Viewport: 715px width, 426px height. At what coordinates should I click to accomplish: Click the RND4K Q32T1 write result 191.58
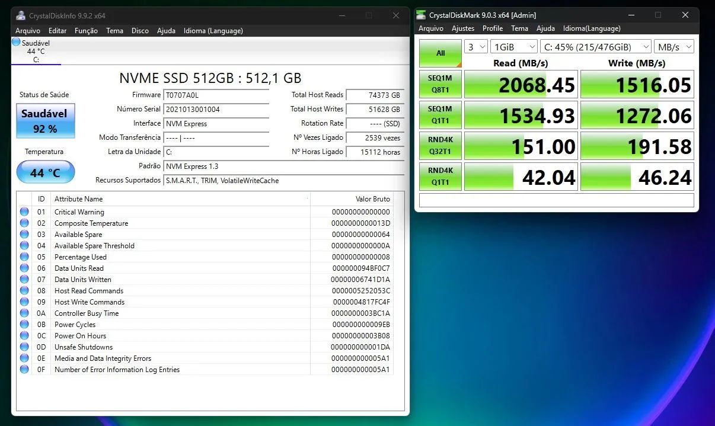click(637, 146)
